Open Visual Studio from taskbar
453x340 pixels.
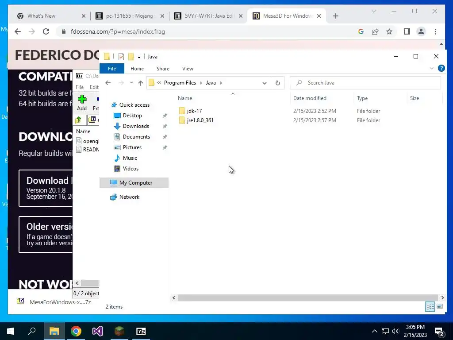(x=98, y=331)
